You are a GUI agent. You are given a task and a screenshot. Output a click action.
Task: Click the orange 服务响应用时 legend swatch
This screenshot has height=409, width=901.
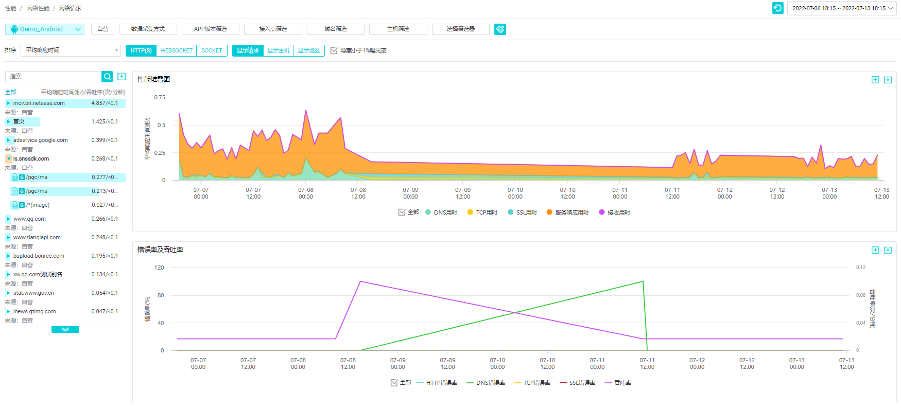point(549,212)
